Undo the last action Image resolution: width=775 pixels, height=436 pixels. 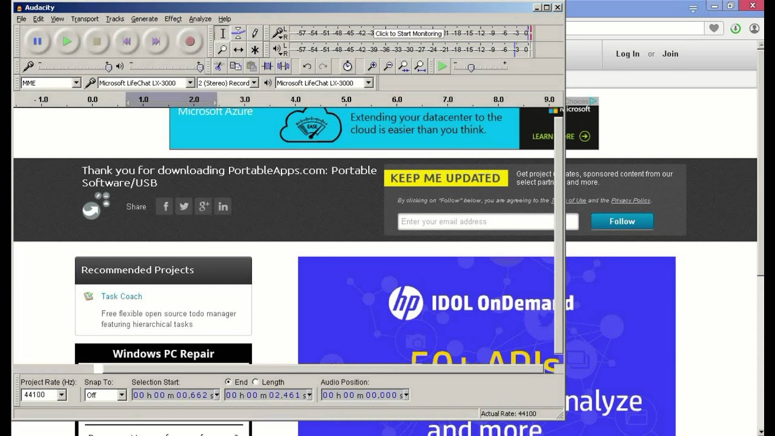coord(307,67)
